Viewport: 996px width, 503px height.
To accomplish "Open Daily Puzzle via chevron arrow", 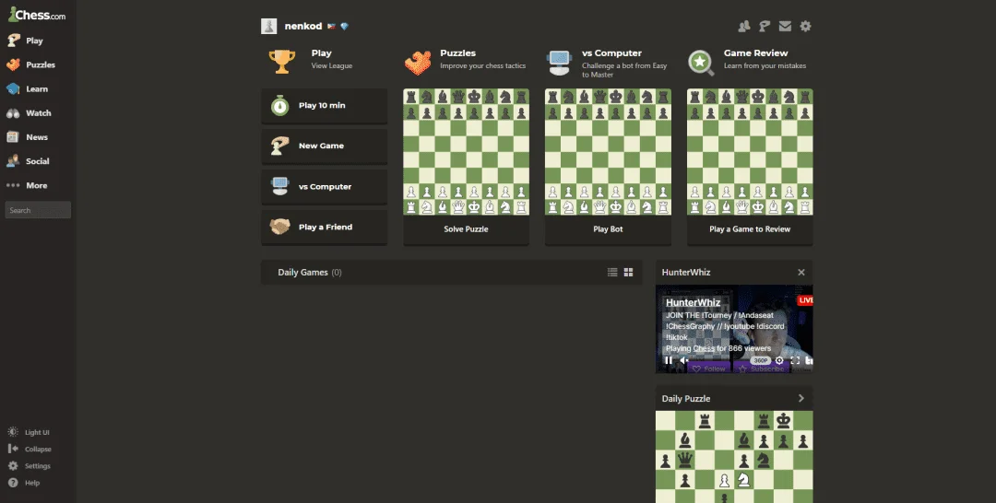I will (x=801, y=398).
